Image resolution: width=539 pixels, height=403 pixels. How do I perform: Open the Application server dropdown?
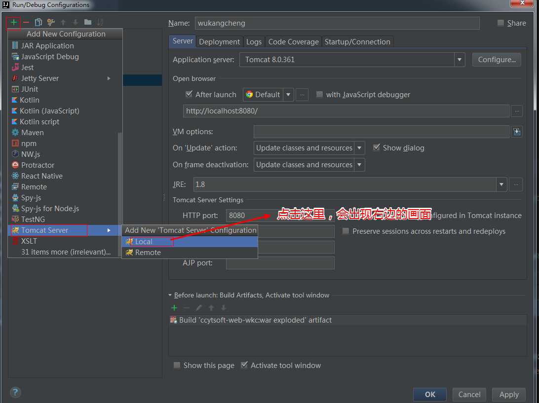click(x=459, y=59)
